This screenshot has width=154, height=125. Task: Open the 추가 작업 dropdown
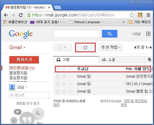pyautogui.click(x=111, y=47)
